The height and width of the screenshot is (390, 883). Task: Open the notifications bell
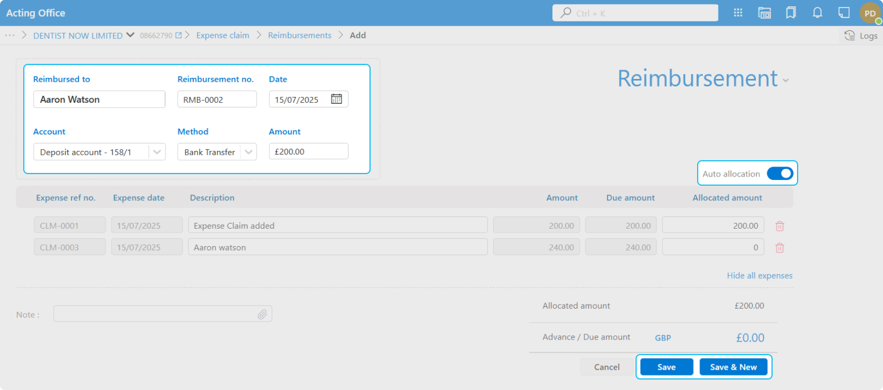817,13
